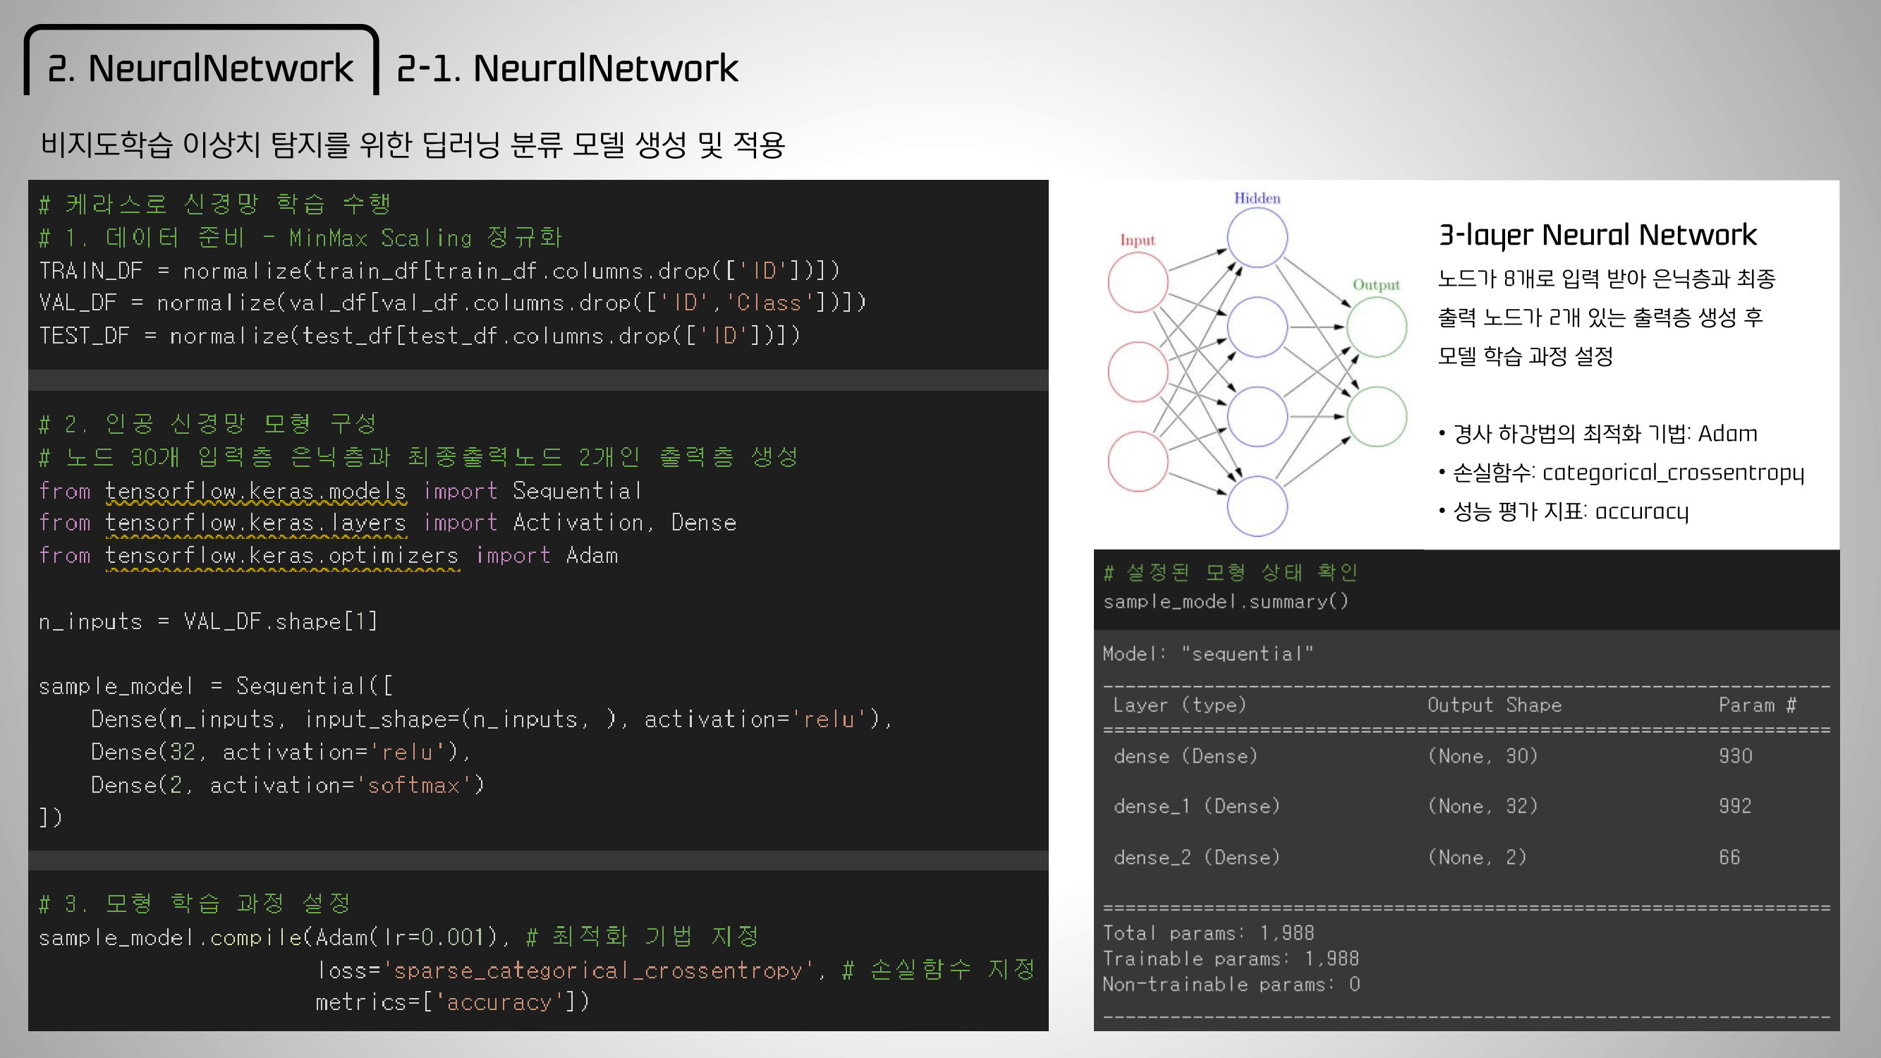
Task: Click the 'Model: "sequential"' output line
Action: tap(1207, 654)
